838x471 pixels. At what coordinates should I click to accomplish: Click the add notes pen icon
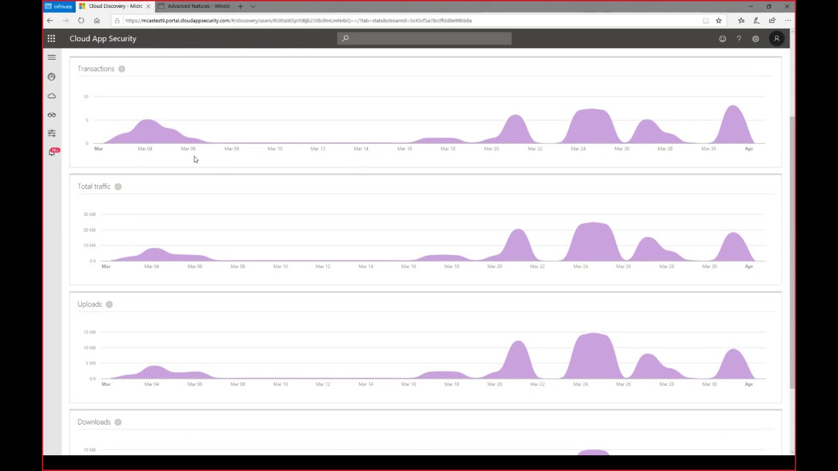coord(756,20)
